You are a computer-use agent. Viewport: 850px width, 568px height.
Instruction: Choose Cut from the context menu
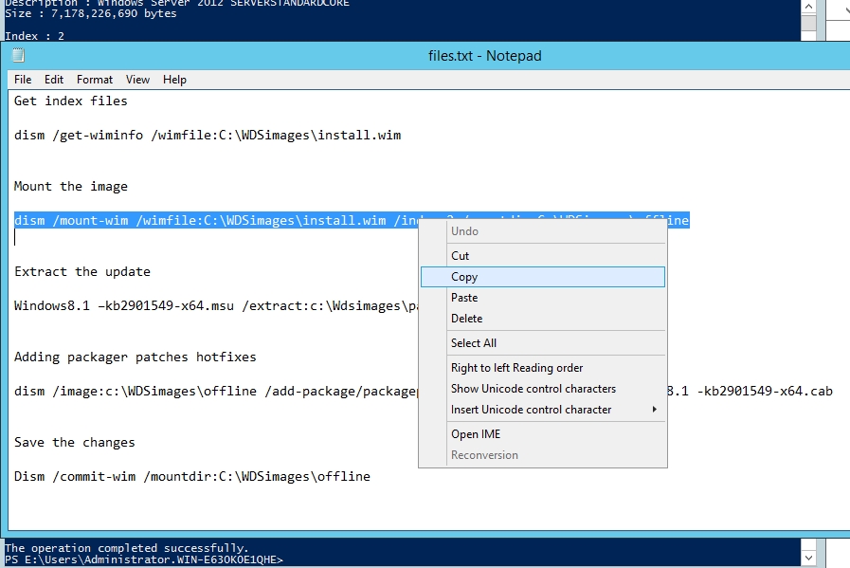point(461,256)
